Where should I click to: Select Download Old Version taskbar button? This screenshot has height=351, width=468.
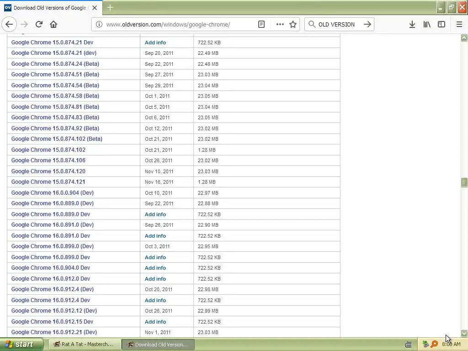tap(158, 345)
